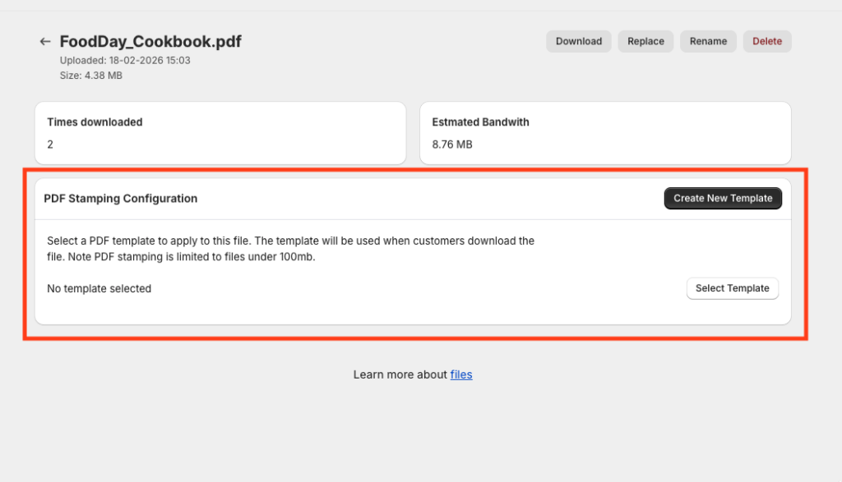This screenshot has width=842, height=482.
Task: Click the download count value 2
Action: pos(50,145)
